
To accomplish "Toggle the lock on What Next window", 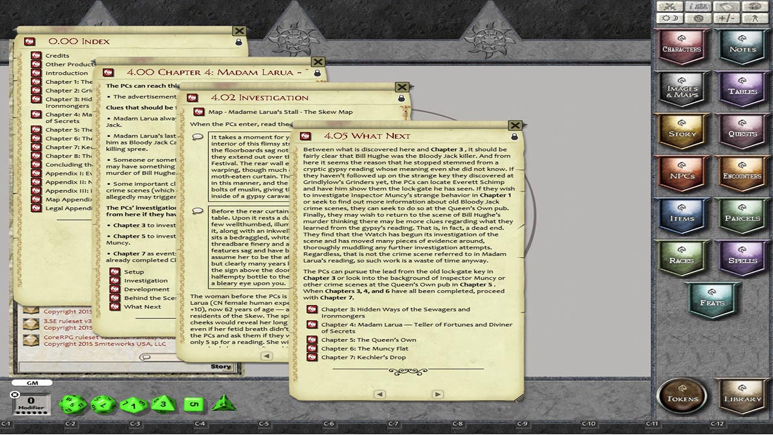I will tap(514, 137).
